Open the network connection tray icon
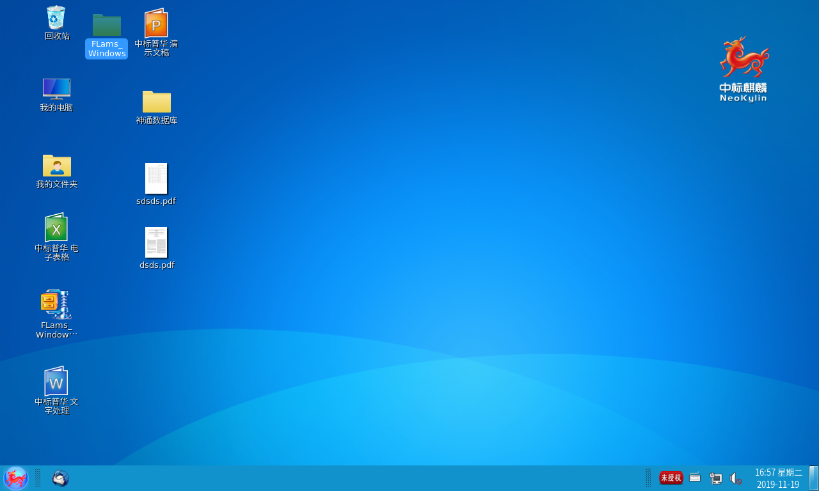819x491 pixels. coord(715,478)
